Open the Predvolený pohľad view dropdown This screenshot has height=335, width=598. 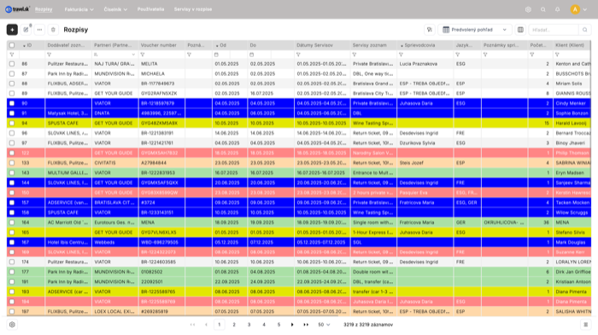[x=475, y=30]
